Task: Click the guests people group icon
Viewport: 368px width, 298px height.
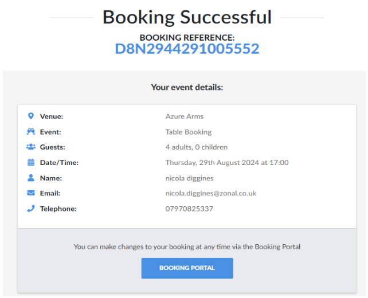Action: tap(31, 147)
